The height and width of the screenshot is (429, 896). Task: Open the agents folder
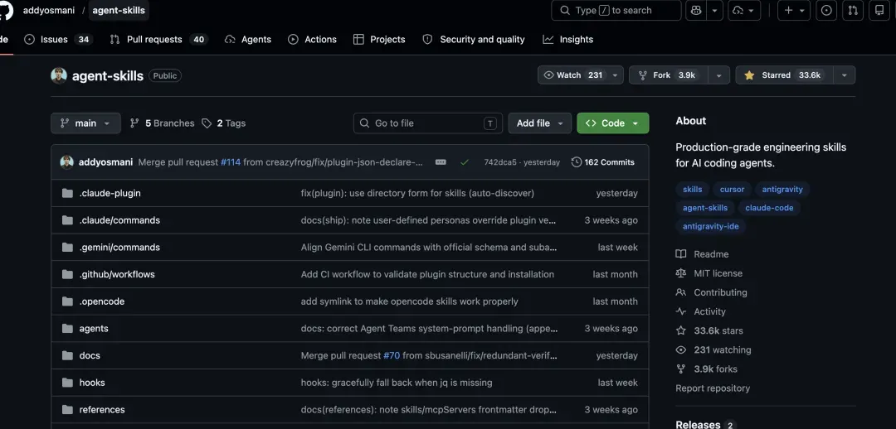pos(94,329)
